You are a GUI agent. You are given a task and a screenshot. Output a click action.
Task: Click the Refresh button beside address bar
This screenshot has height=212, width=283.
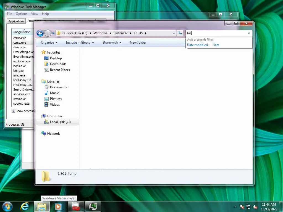click(x=180, y=33)
